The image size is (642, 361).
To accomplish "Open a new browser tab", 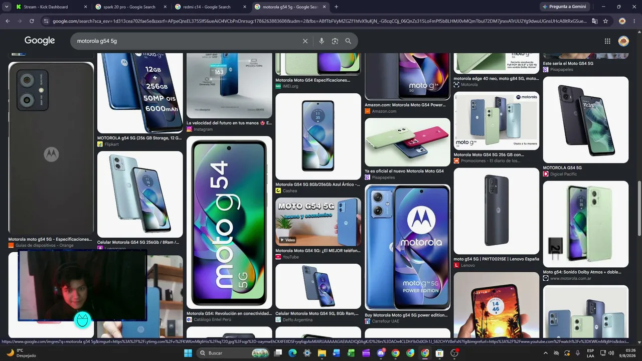I will [336, 7].
